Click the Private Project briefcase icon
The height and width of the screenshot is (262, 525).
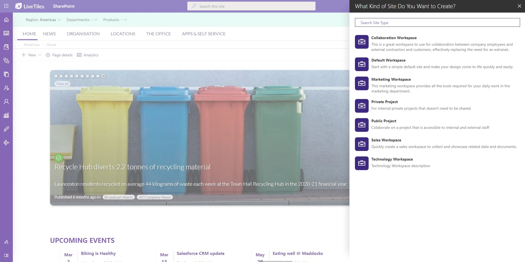click(362, 106)
